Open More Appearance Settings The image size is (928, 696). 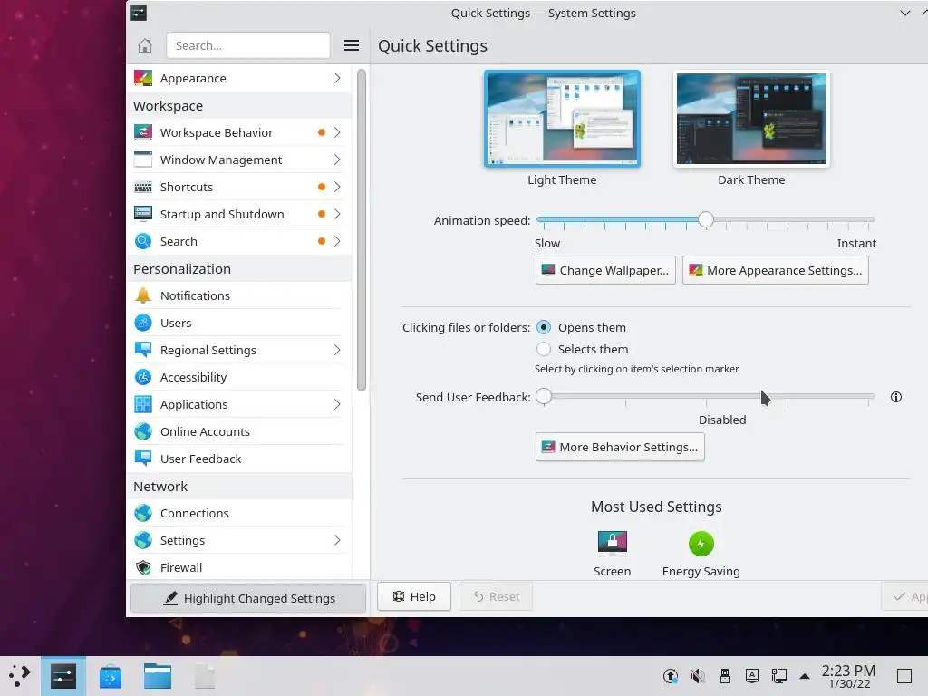[x=775, y=270]
